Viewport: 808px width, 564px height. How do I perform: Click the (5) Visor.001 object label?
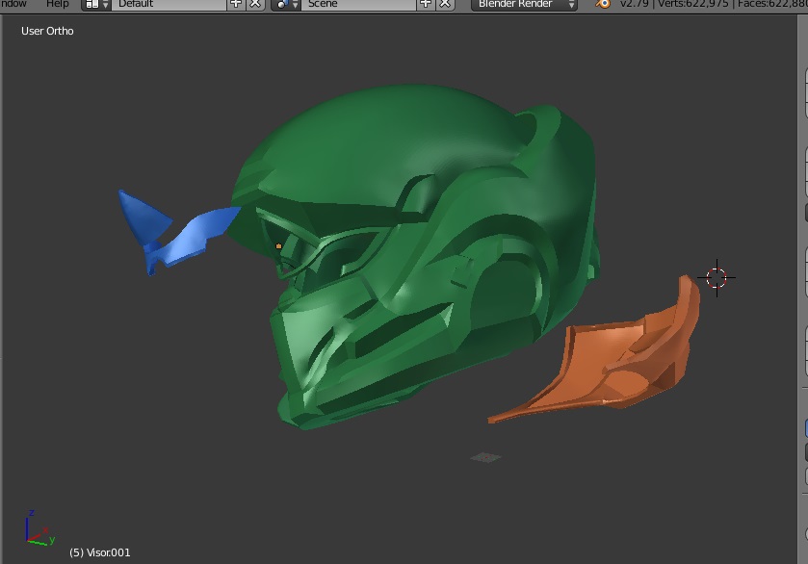coord(100,552)
